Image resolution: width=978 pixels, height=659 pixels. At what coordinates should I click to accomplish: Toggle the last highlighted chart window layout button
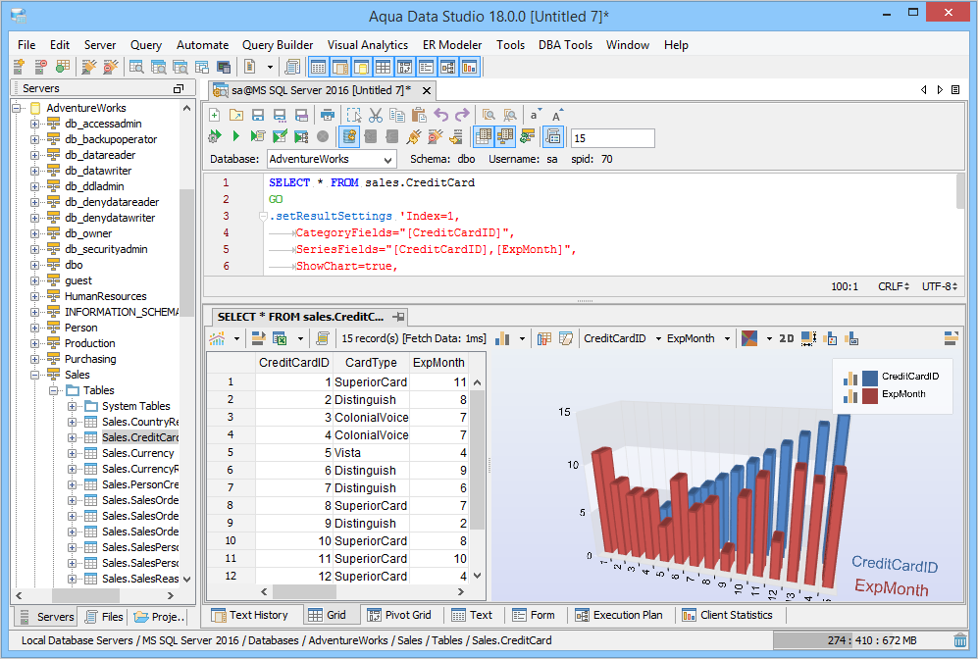click(x=469, y=67)
